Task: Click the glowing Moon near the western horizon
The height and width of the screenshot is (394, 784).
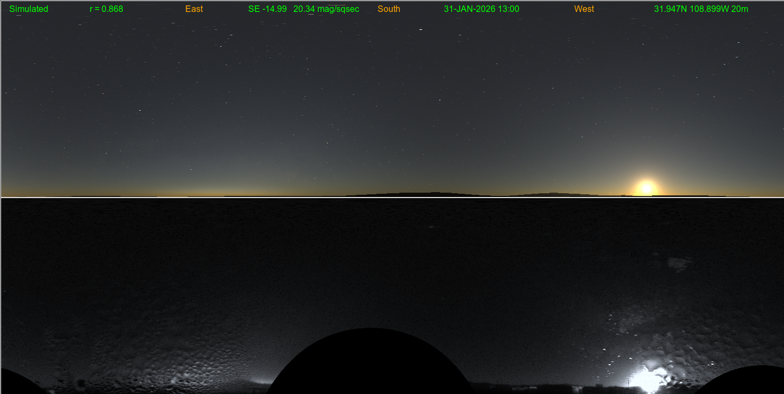Action: 646,188
